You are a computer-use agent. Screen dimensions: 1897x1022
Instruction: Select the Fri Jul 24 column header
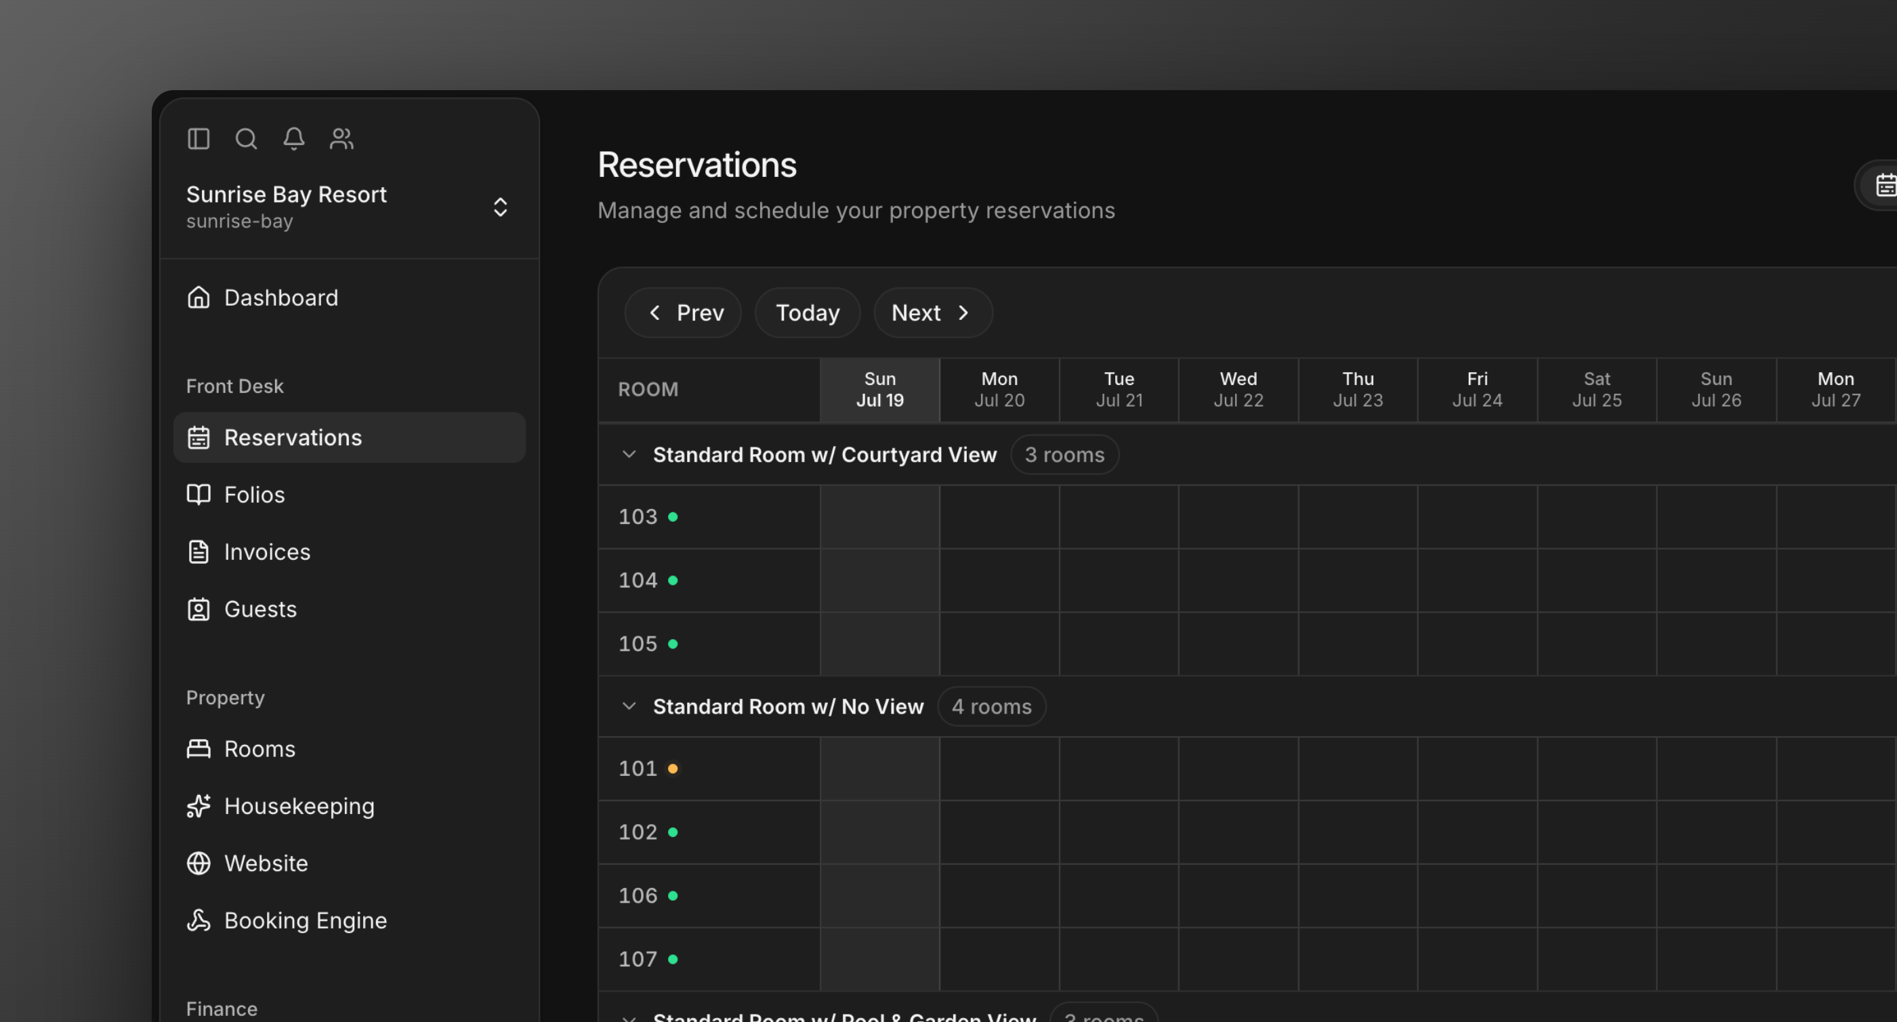click(x=1477, y=390)
